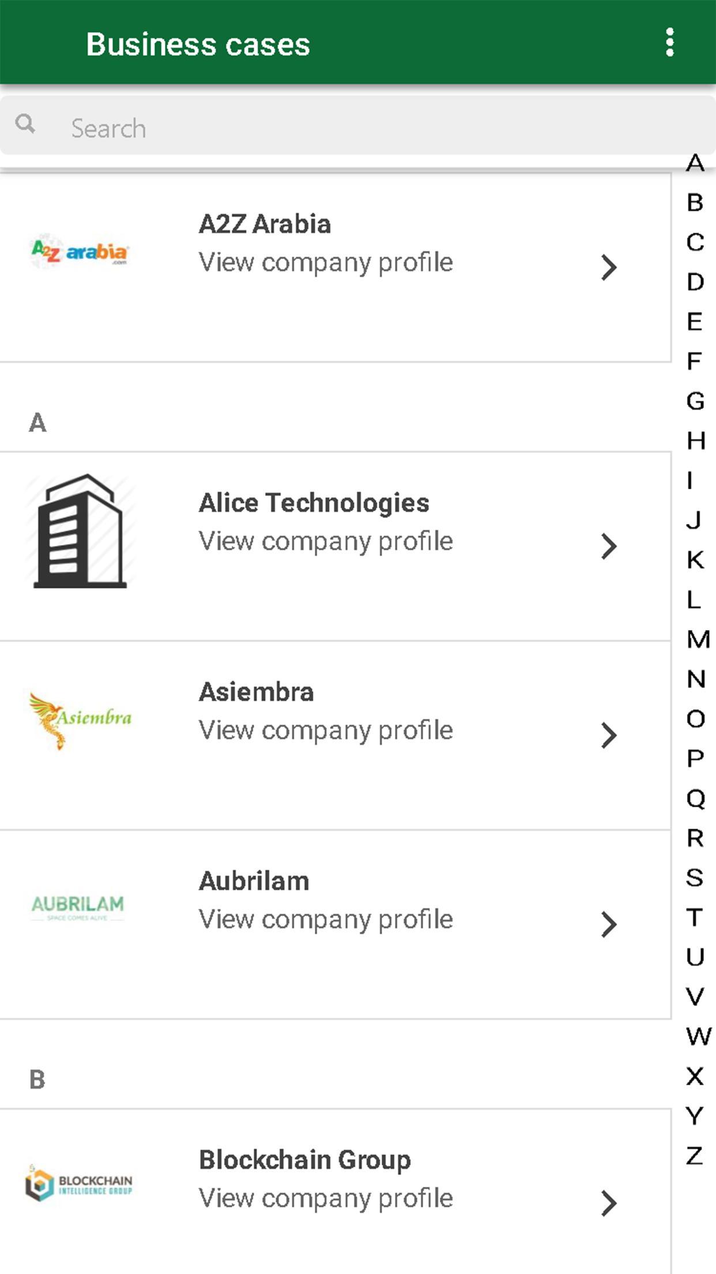Click the Aubrilam row arrow
This screenshot has height=1274, width=716.
[x=609, y=924]
